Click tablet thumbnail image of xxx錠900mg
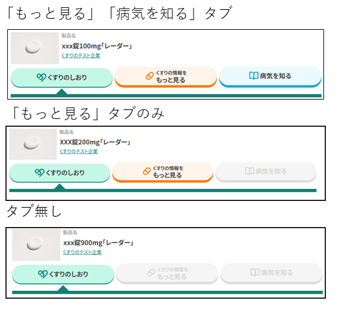 point(36,245)
